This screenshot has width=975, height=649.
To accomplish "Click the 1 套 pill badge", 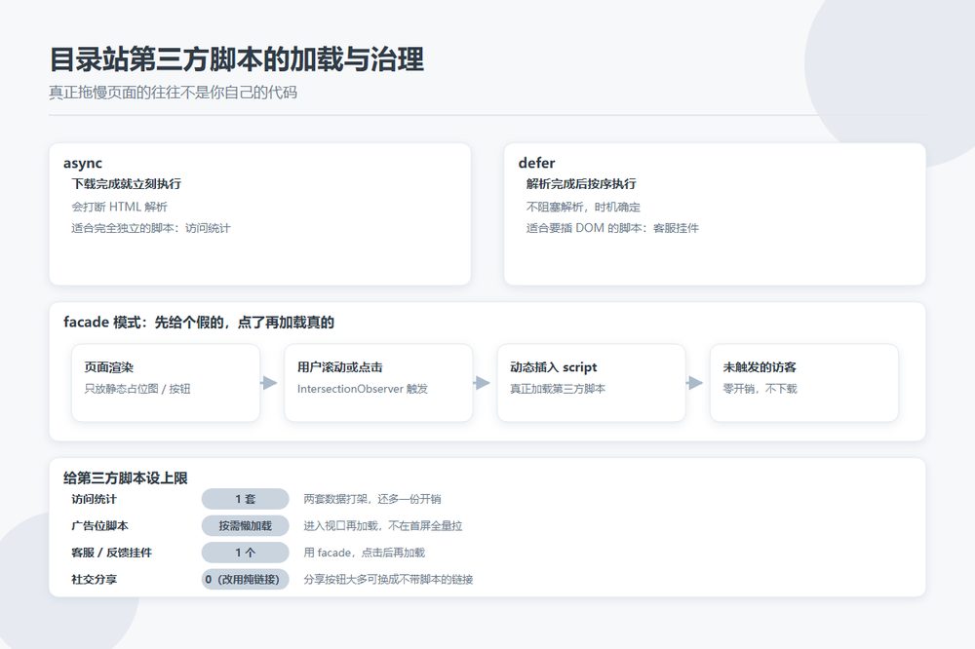I will click(x=245, y=499).
